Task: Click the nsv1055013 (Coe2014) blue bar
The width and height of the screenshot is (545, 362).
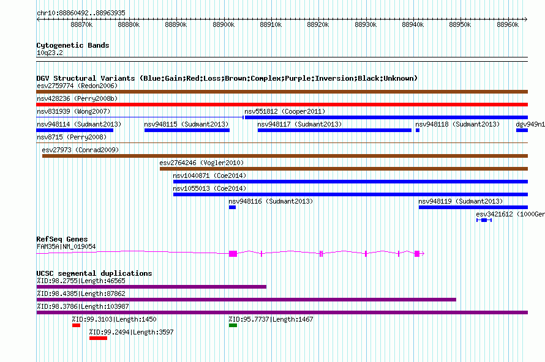Action: click(x=350, y=194)
